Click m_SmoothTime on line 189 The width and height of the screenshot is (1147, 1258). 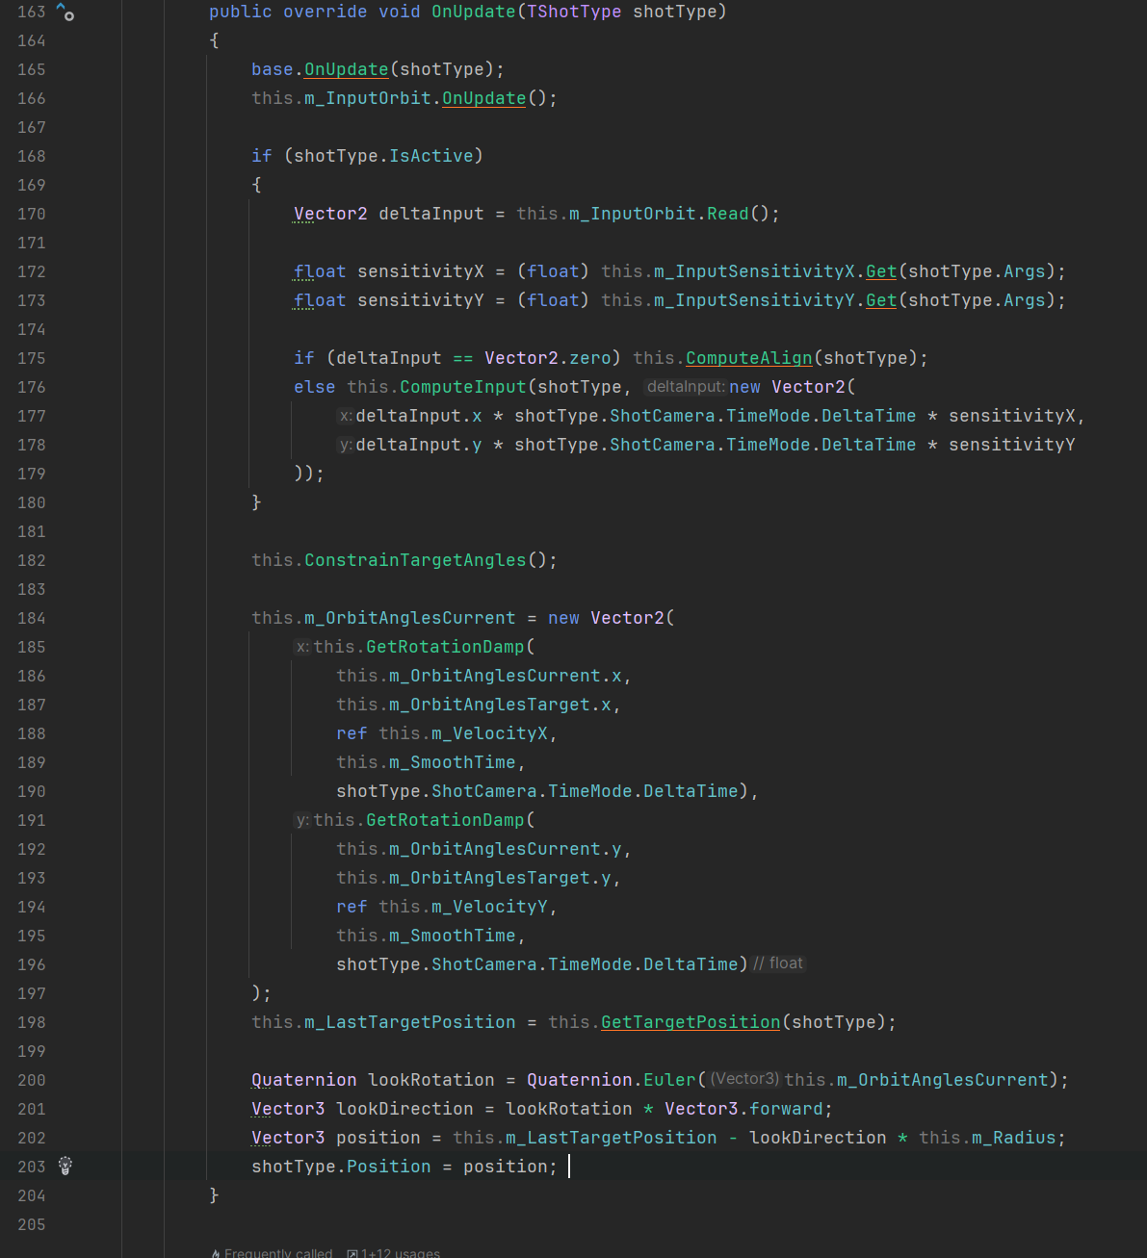point(453,762)
